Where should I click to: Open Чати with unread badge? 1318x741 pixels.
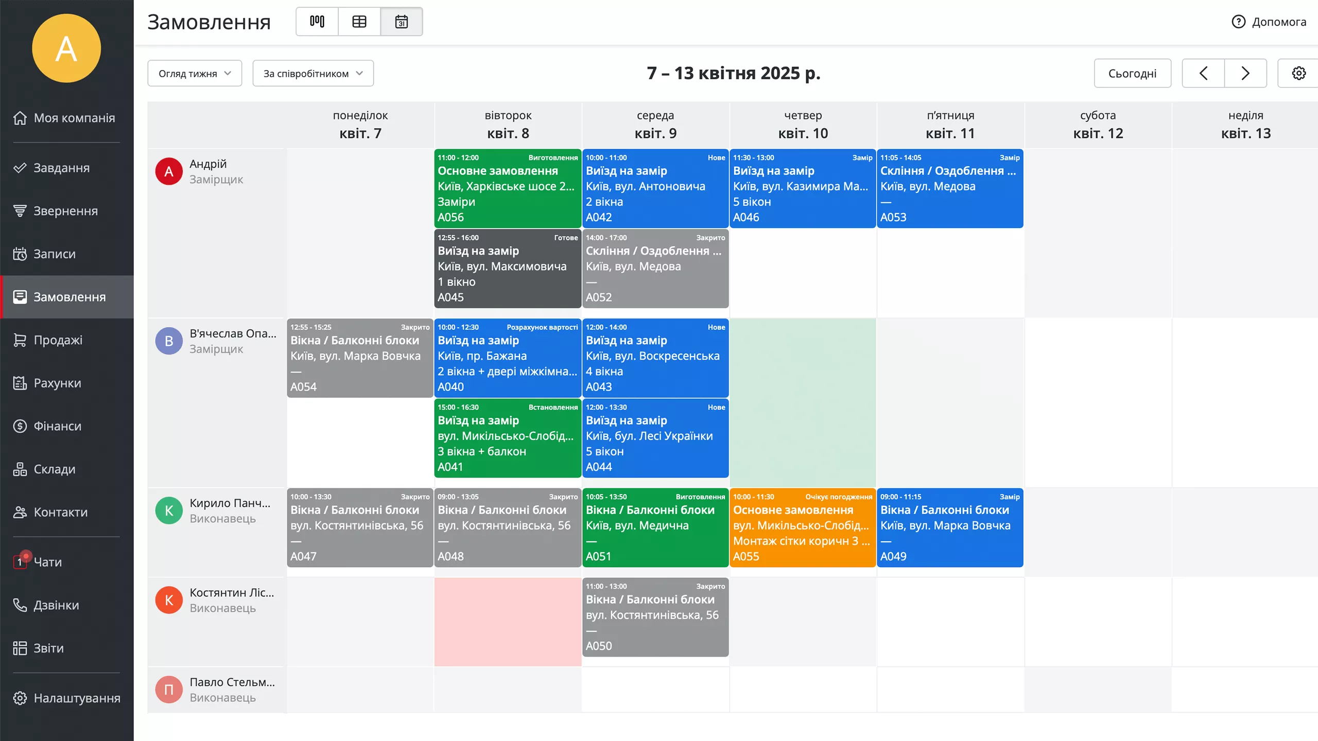point(47,562)
